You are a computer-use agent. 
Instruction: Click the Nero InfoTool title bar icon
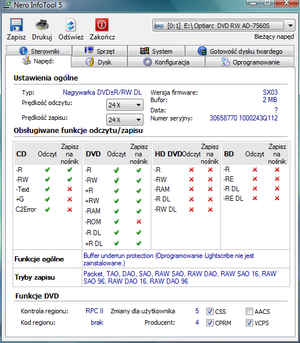click(x=6, y=5)
